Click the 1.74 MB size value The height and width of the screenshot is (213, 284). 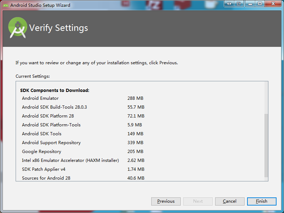coord(136,169)
